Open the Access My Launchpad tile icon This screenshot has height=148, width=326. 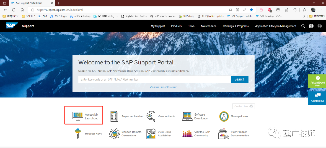[x=78, y=116]
